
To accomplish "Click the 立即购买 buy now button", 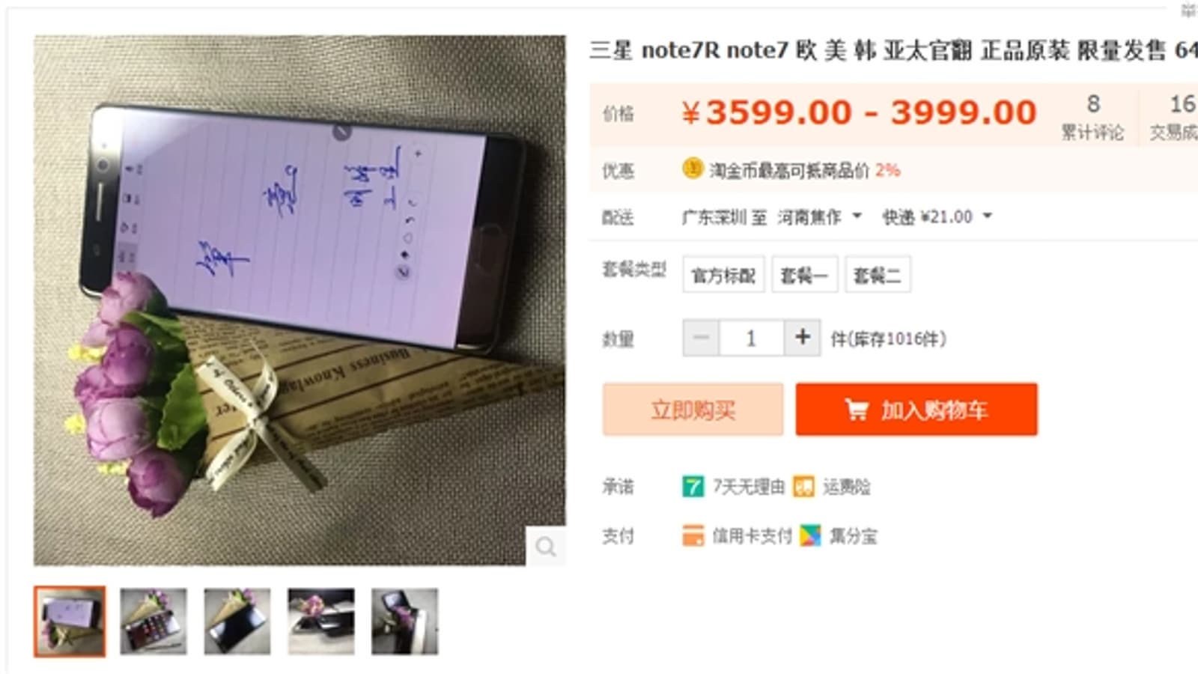I will [x=693, y=410].
